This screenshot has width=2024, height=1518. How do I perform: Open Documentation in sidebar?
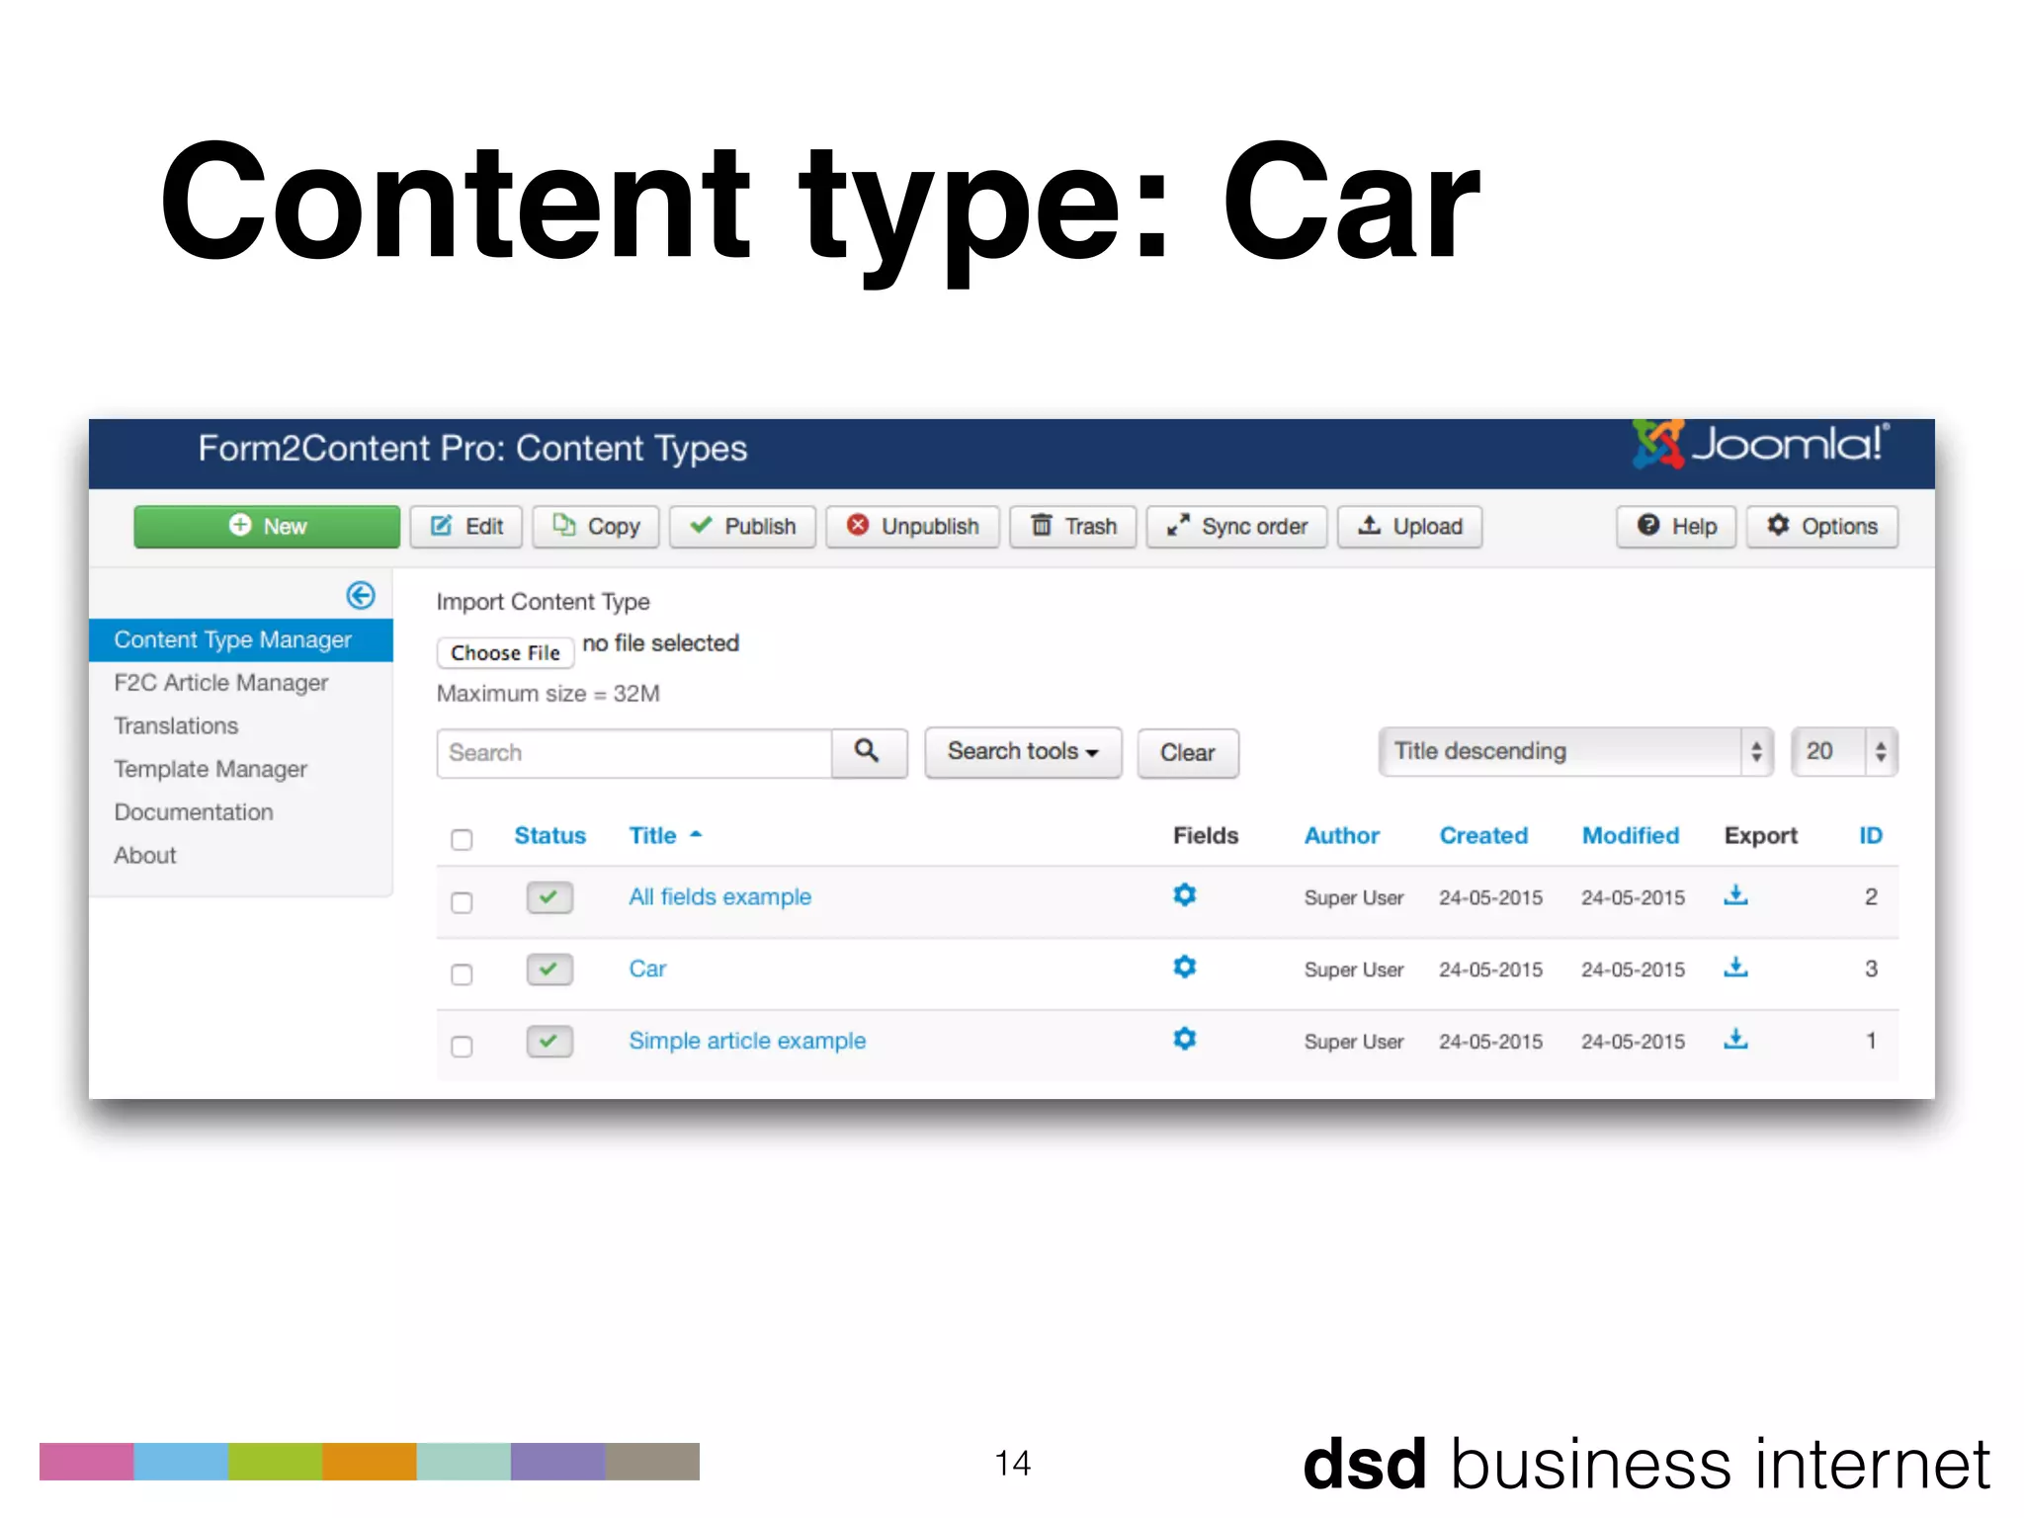pyautogui.click(x=194, y=812)
